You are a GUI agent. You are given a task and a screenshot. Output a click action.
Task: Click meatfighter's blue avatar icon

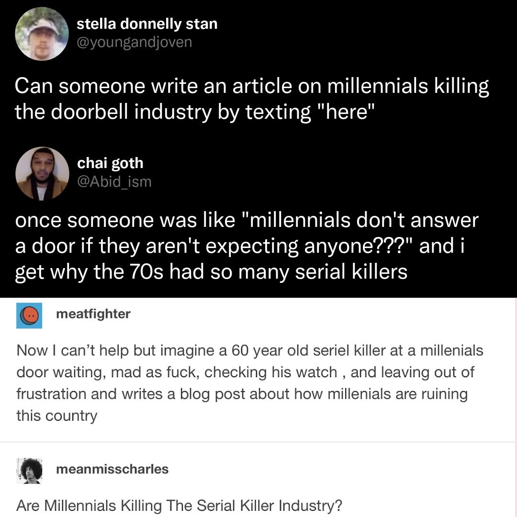point(29,315)
